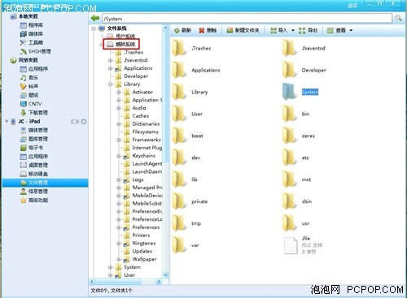
Task: Click the red delete toolbar icon
Action: point(202,30)
